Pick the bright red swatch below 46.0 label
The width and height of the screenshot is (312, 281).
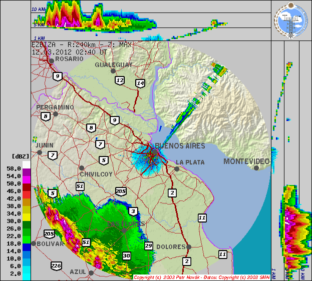coord(27,195)
